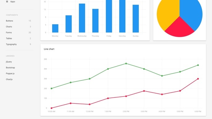The image size is (212, 119).
Task: Click the Typography count badge 9
Action: click(30, 44)
